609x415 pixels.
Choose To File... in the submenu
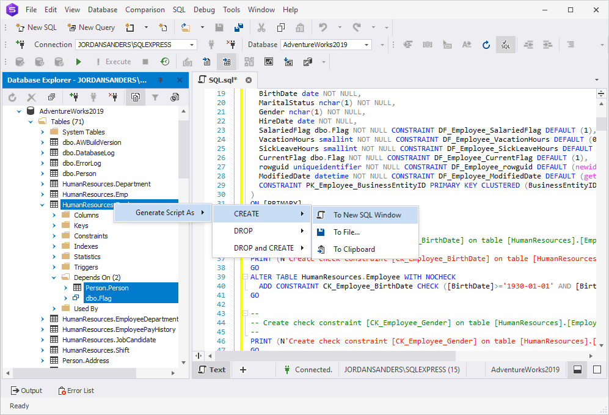(x=365, y=232)
